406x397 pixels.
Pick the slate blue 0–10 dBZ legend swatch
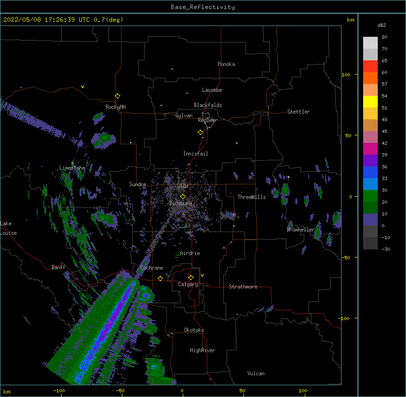[x=370, y=220]
